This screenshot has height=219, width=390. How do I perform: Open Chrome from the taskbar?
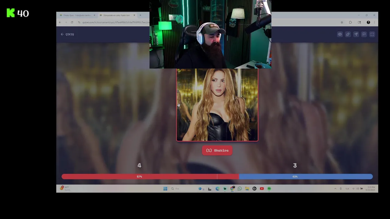coord(232,189)
